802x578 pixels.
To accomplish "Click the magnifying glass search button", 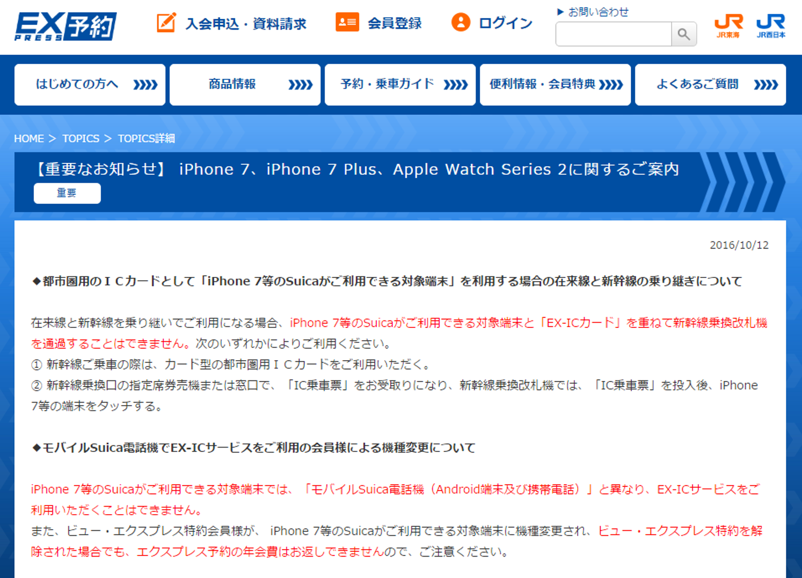I will pyautogui.click(x=684, y=34).
